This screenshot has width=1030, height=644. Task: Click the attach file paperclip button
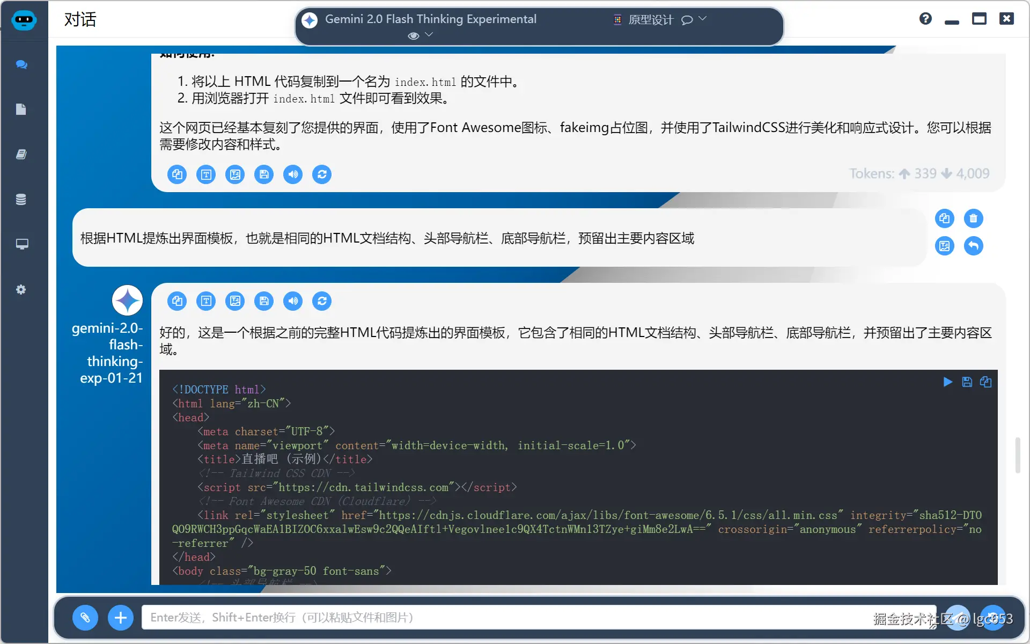point(85,618)
